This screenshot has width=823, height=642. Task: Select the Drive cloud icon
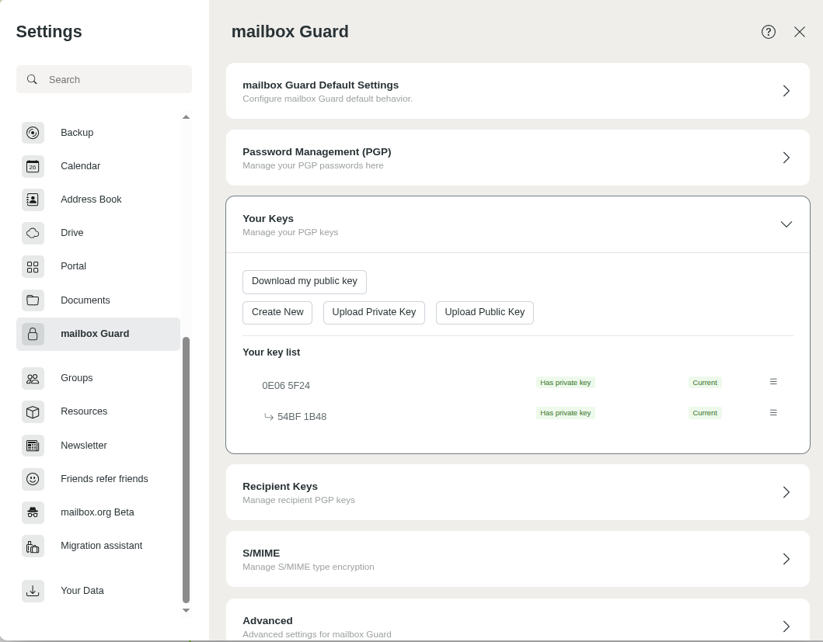33,233
